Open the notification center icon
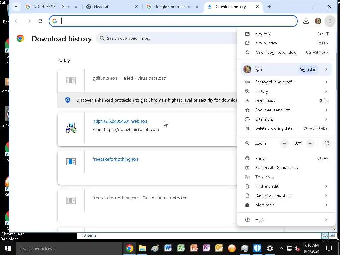Image resolution: width=340 pixels, height=255 pixels. point(329,248)
